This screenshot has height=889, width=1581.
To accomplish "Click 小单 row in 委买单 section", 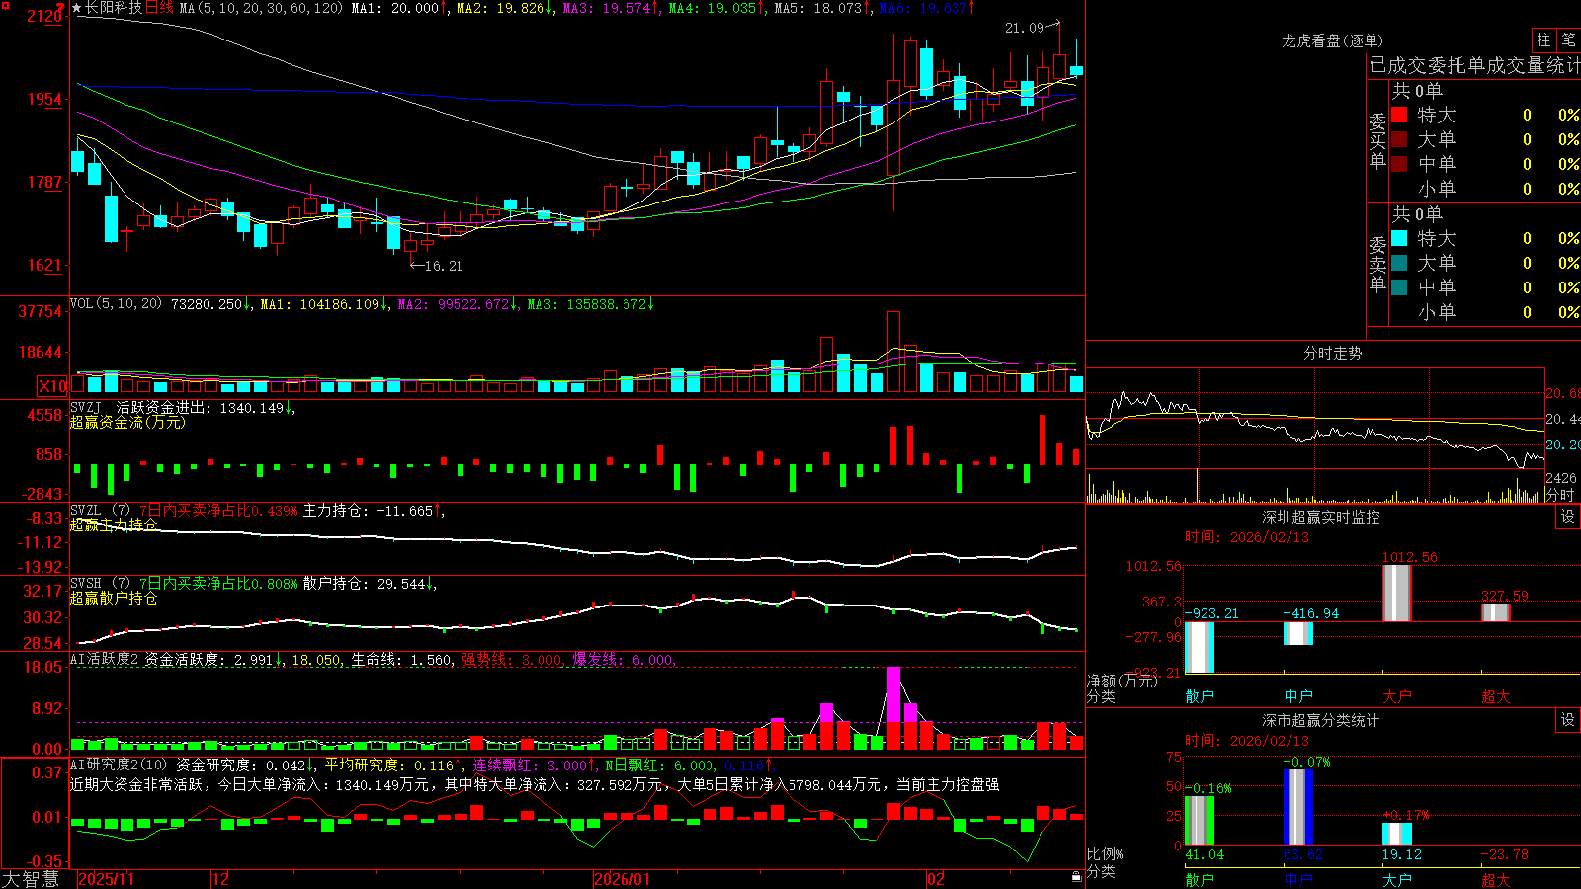I will pos(1485,189).
